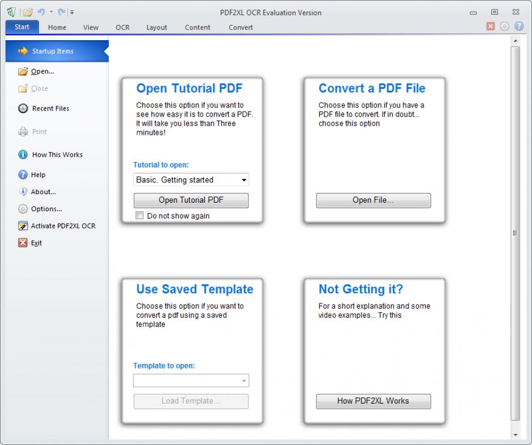The height and width of the screenshot is (445, 532).
Task: Click the Open Tutorial PDF button
Action: click(191, 200)
